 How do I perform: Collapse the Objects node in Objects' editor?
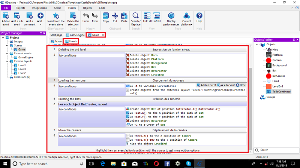(x=257, y=44)
